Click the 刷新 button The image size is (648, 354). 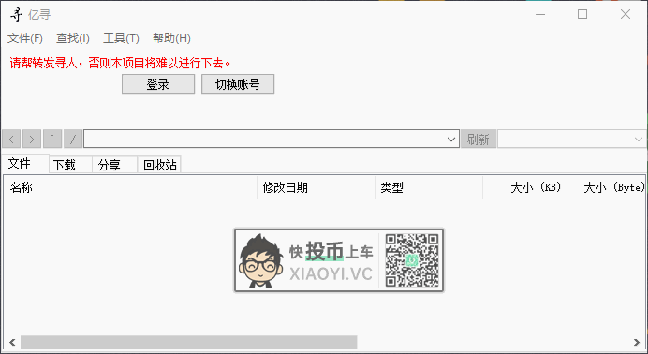coord(479,140)
